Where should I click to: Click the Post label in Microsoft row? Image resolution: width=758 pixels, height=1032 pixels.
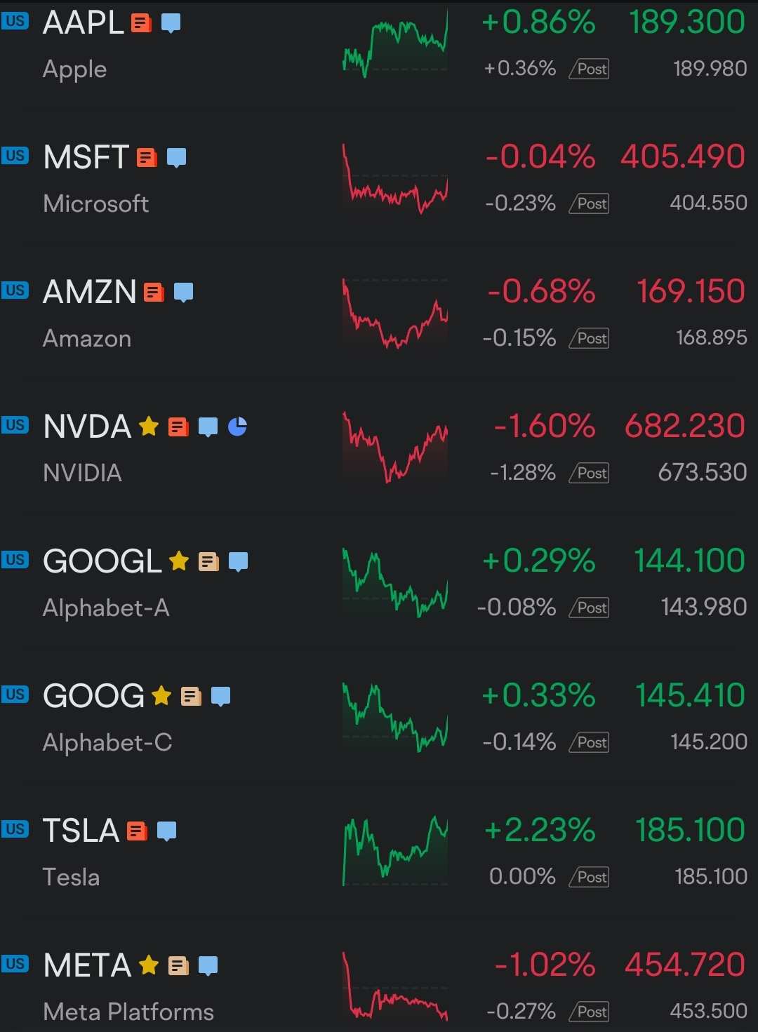[590, 203]
